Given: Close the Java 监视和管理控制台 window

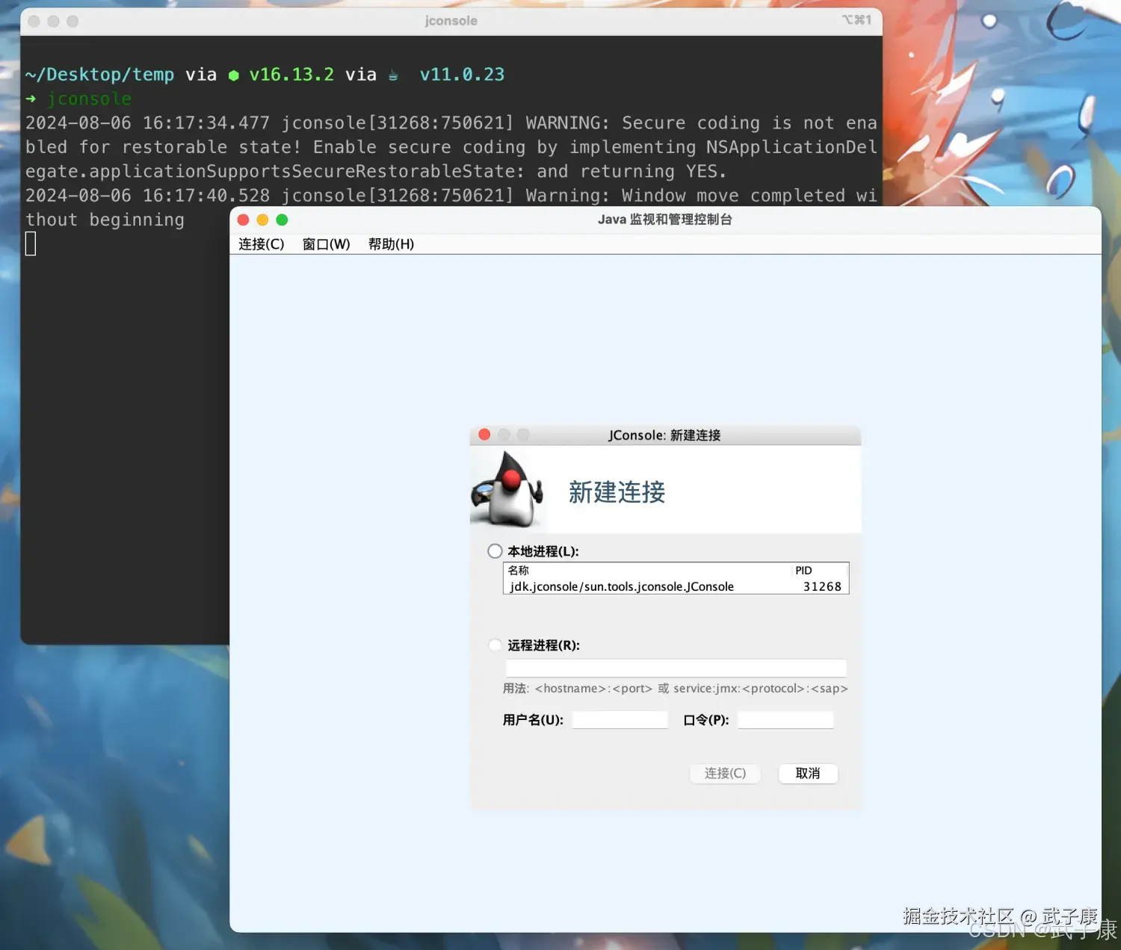Looking at the screenshot, I should point(243,220).
